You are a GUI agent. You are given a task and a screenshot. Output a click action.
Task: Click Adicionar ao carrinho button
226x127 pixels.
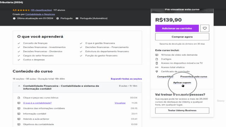click(177, 28)
